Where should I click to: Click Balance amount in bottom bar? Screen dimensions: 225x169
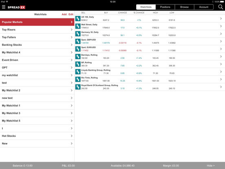click(x=23, y=166)
